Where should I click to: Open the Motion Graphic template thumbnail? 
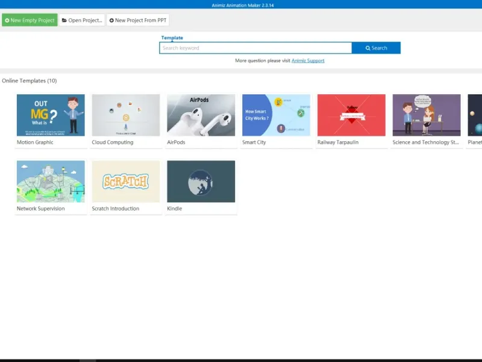tap(51, 115)
